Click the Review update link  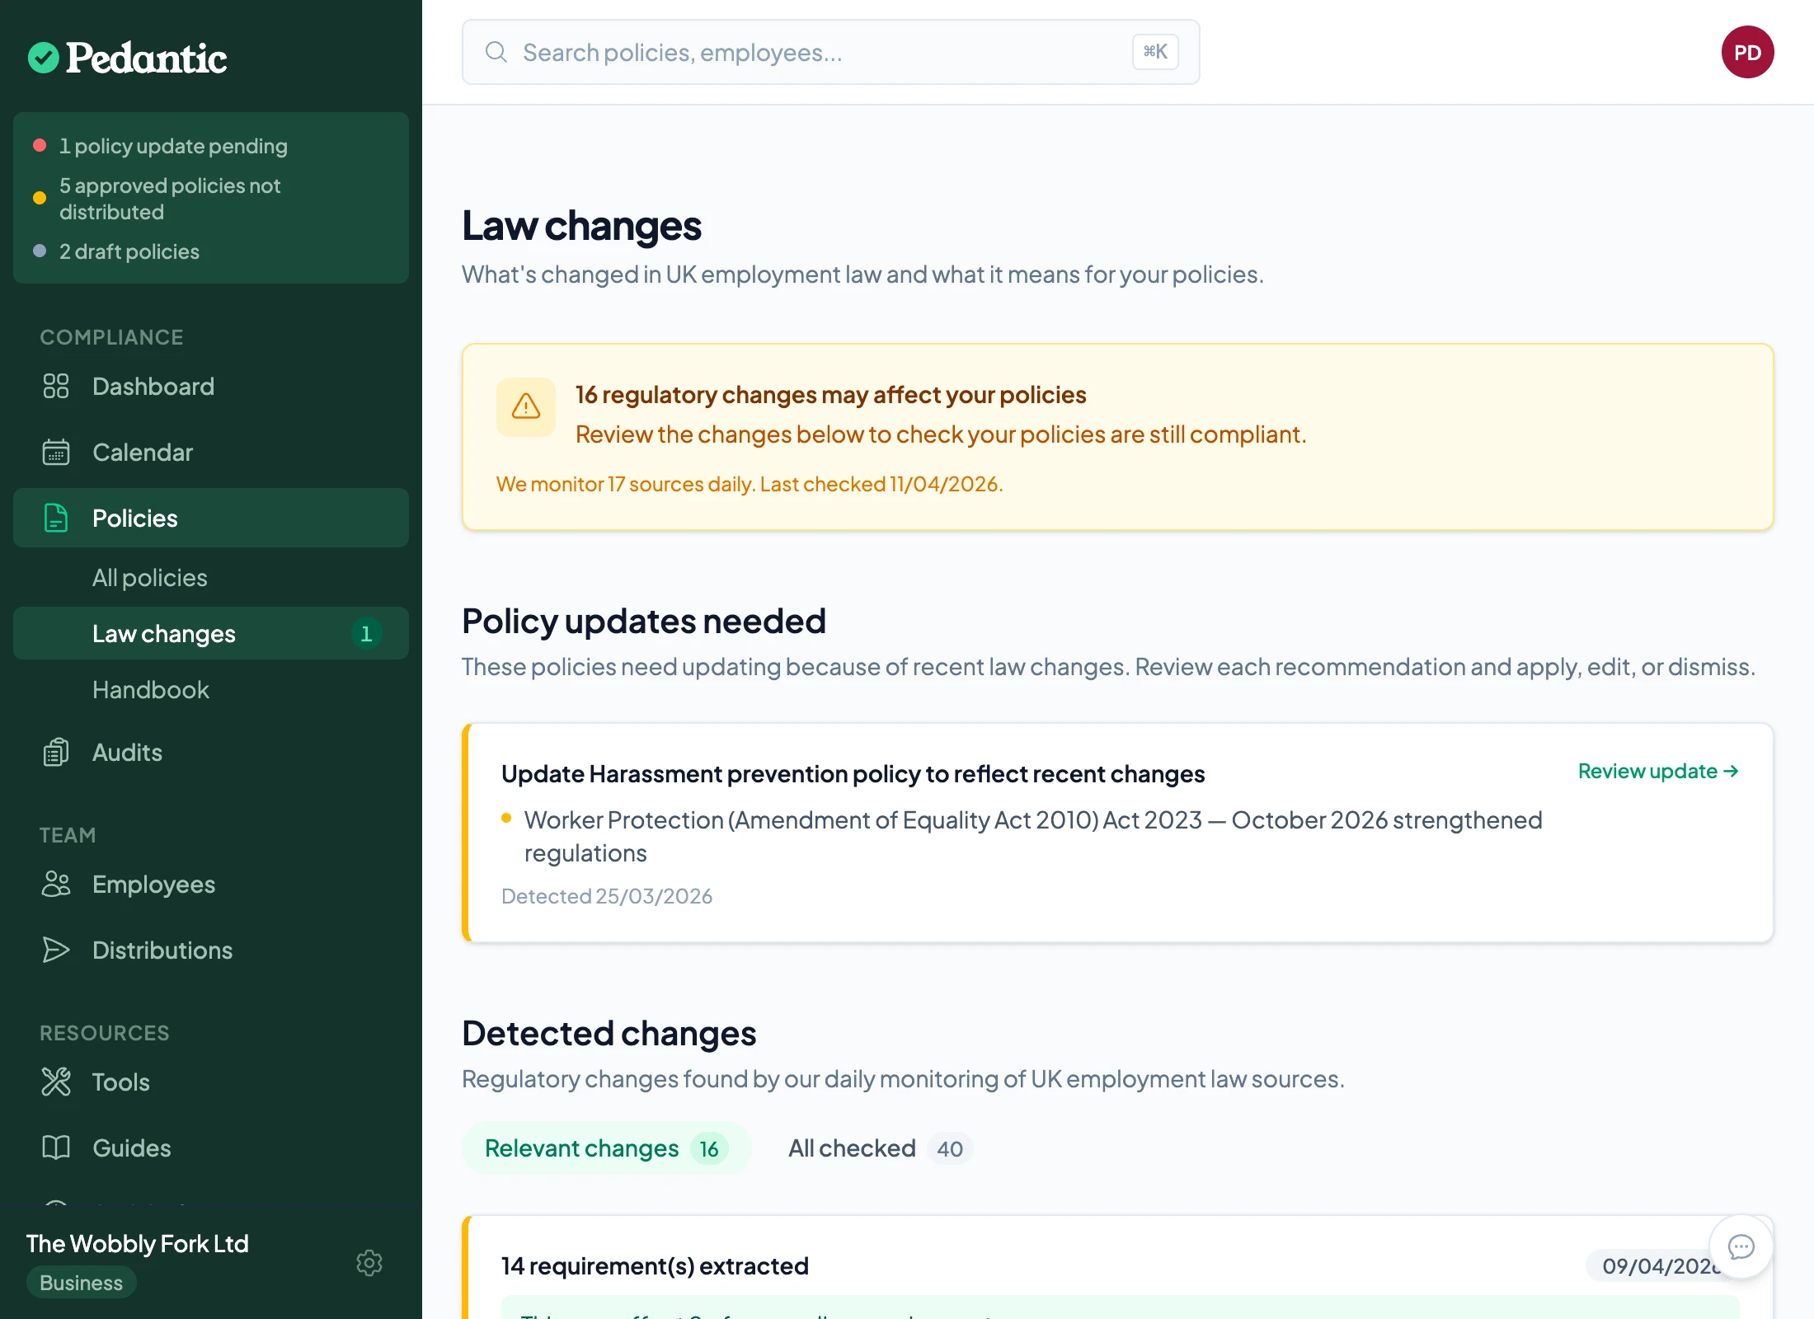click(x=1657, y=772)
